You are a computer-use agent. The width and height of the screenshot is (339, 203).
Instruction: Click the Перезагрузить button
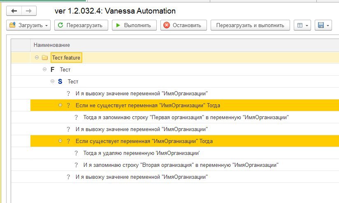pos(81,25)
